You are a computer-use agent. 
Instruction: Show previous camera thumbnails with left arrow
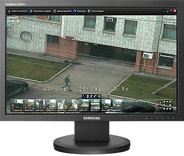(x=12, y=105)
